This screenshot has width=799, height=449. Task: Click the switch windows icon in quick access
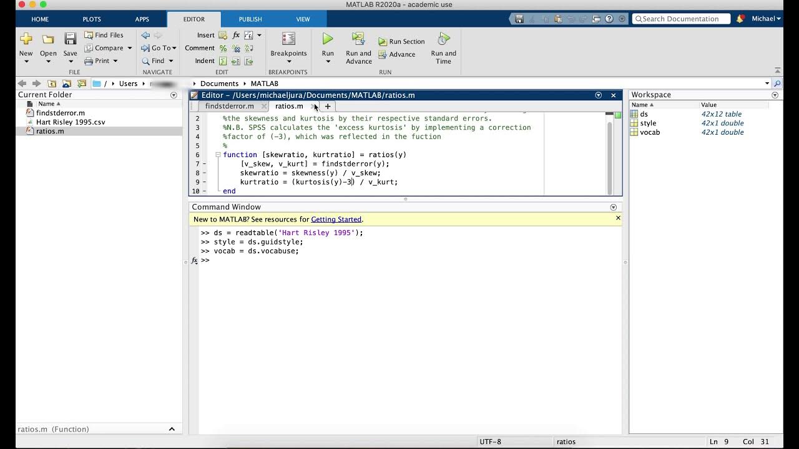(596, 19)
